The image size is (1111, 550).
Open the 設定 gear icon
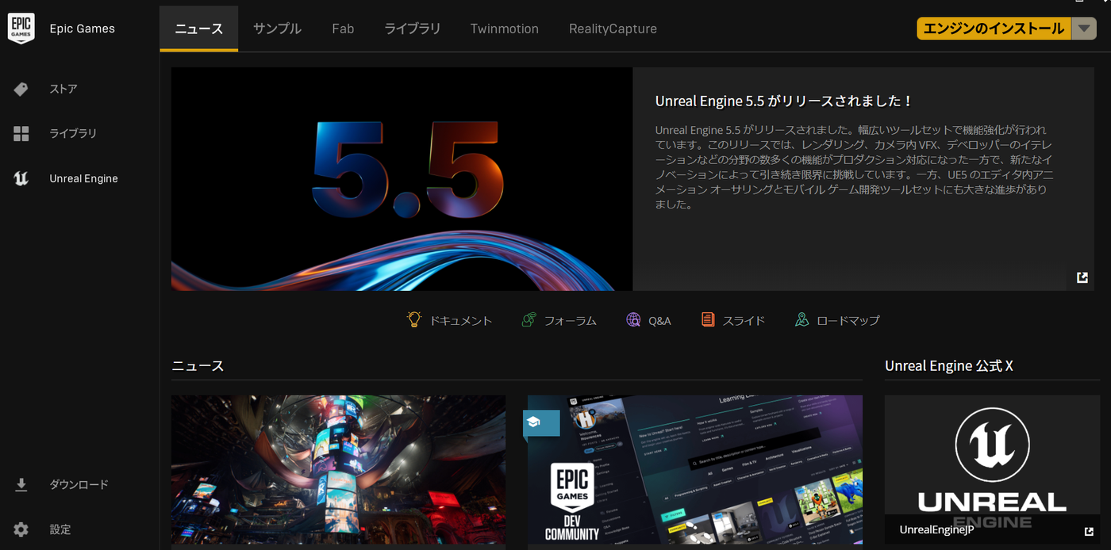click(21, 529)
